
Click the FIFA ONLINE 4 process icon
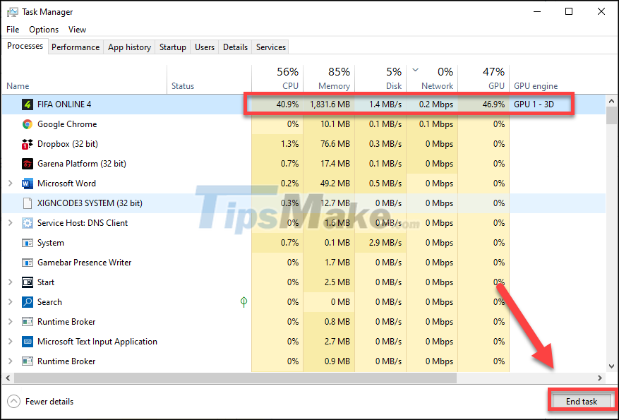(x=26, y=104)
